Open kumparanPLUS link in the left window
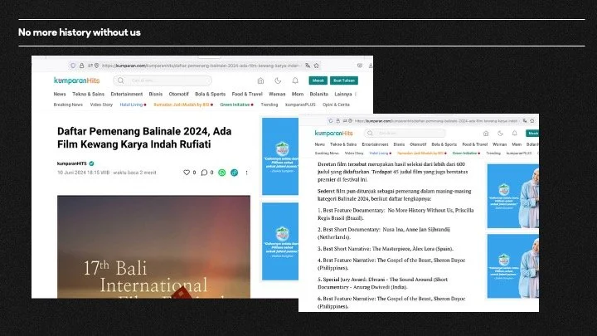The width and height of the screenshot is (597, 336). pyautogui.click(x=300, y=105)
